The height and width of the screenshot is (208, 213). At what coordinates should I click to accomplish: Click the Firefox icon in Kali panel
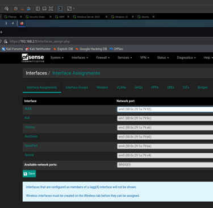click(22, 23)
